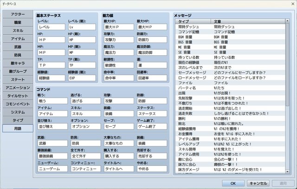Edit the タイトルへ field
The width and height of the screenshot is (297, 189).
(119, 169)
